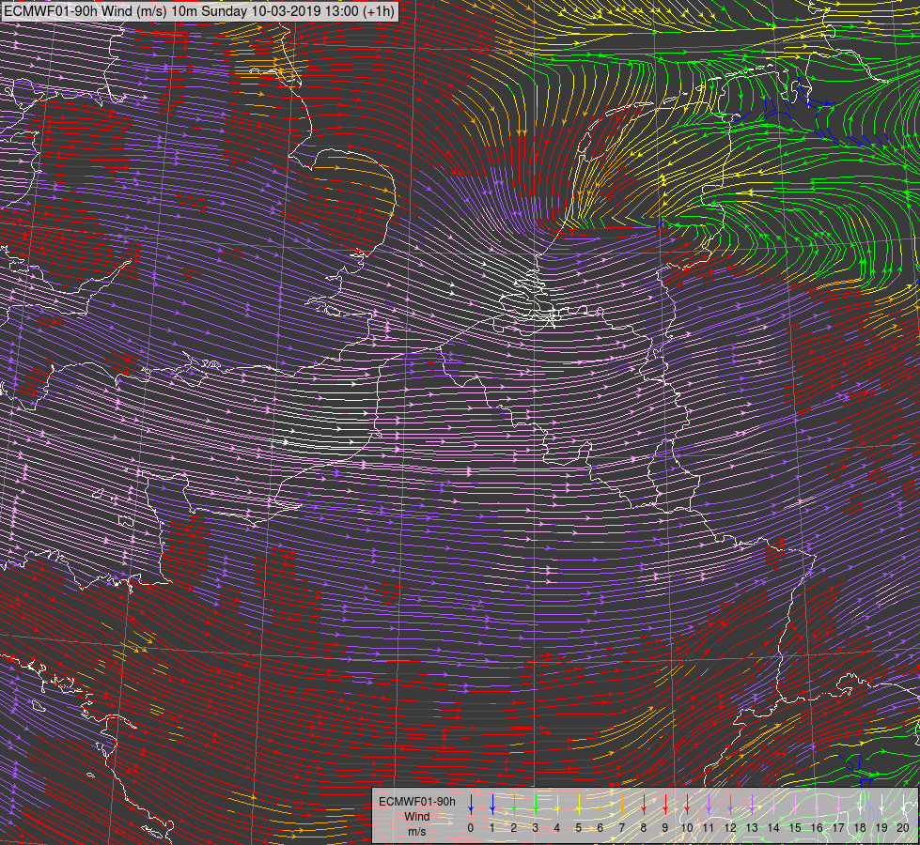
Task: Click the map title with date Sunday 10-03-2019
Action: pyautogui.click(x=199, y=11)
